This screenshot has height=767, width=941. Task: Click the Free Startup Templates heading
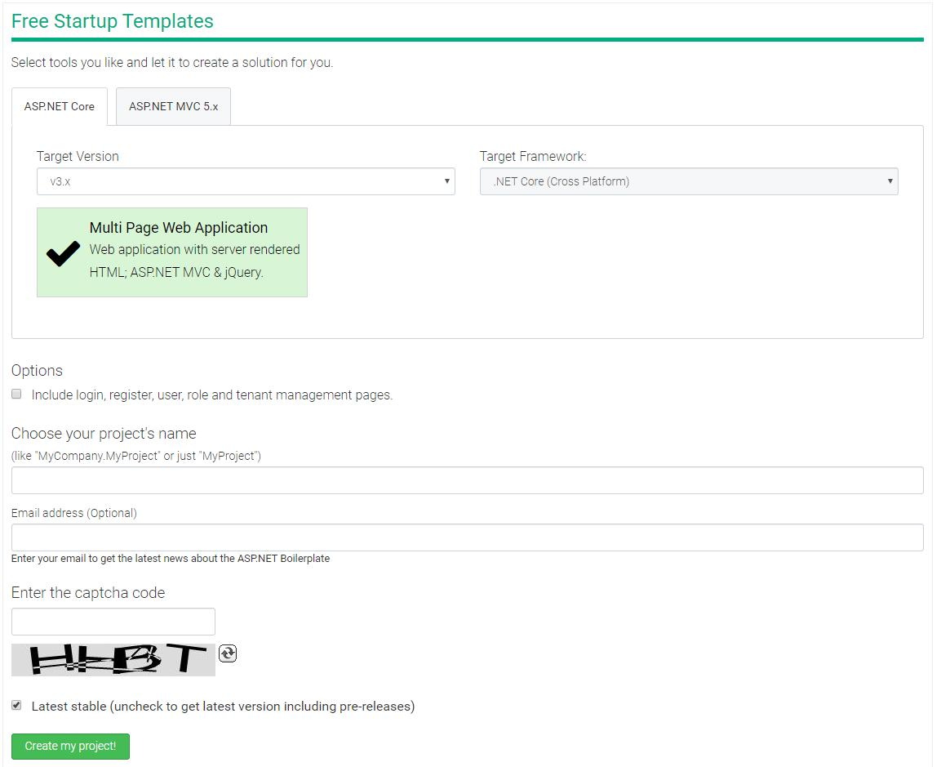tap(113, 21)
